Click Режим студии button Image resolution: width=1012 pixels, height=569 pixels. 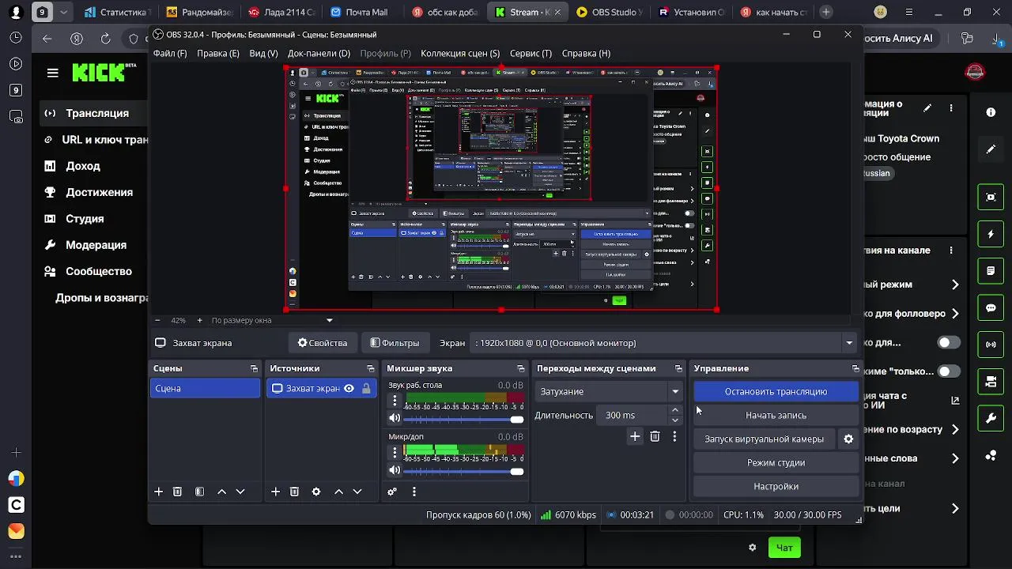click(x=776, y=462)
